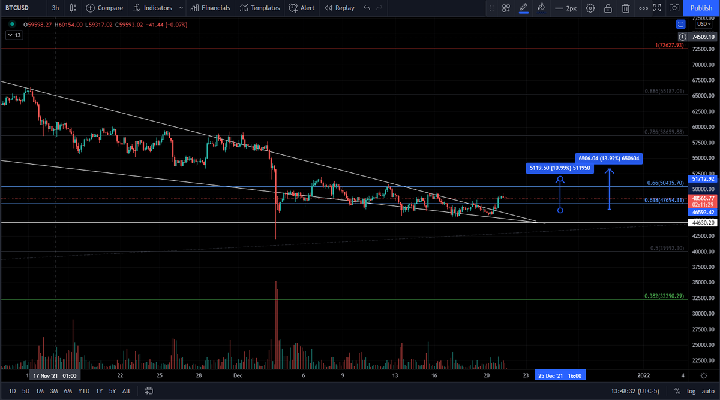The image size is (720, 400).
Task: Click the 0.786(58659.88) Fibonacci level label
Action: 664,132
